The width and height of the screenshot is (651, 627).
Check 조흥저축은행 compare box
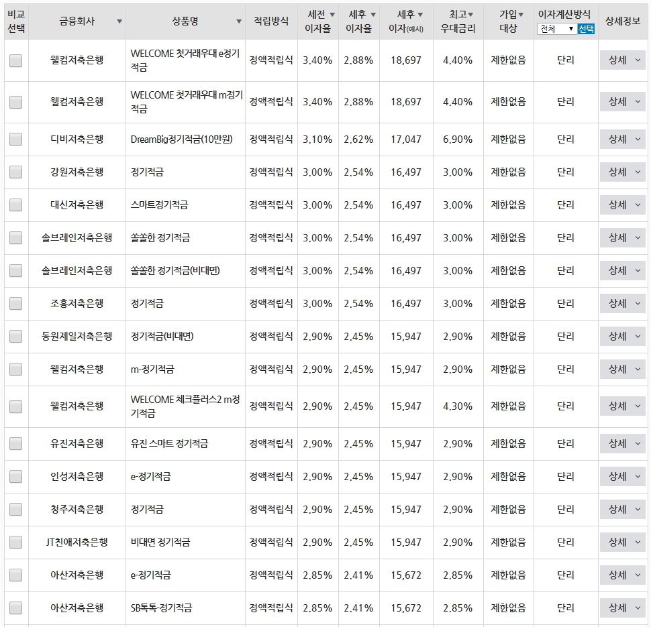16,303
